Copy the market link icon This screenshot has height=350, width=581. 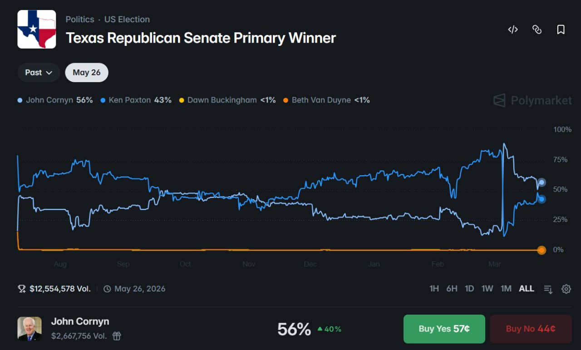coord(537,30)
